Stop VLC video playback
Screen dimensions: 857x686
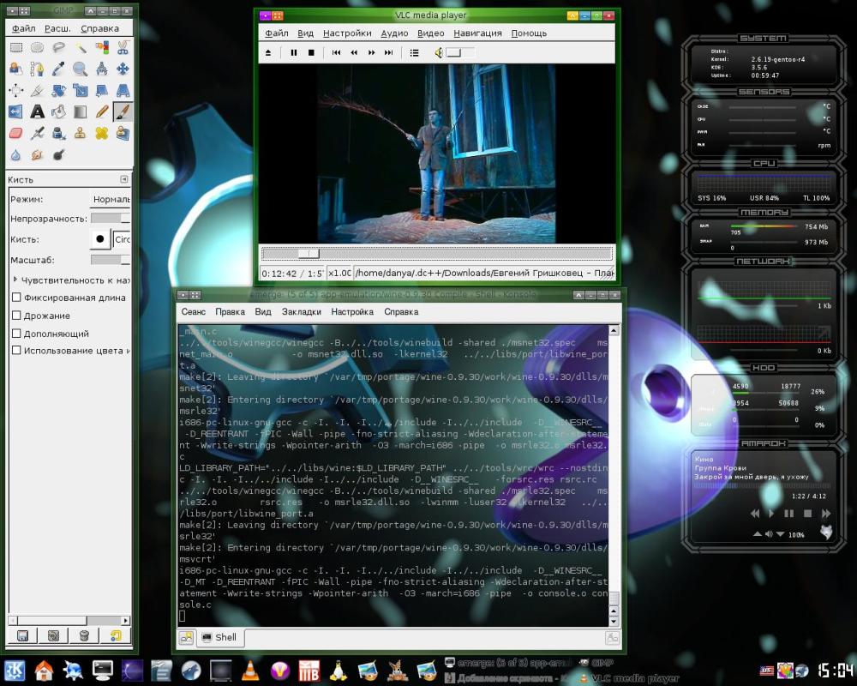tap(312, 52)
